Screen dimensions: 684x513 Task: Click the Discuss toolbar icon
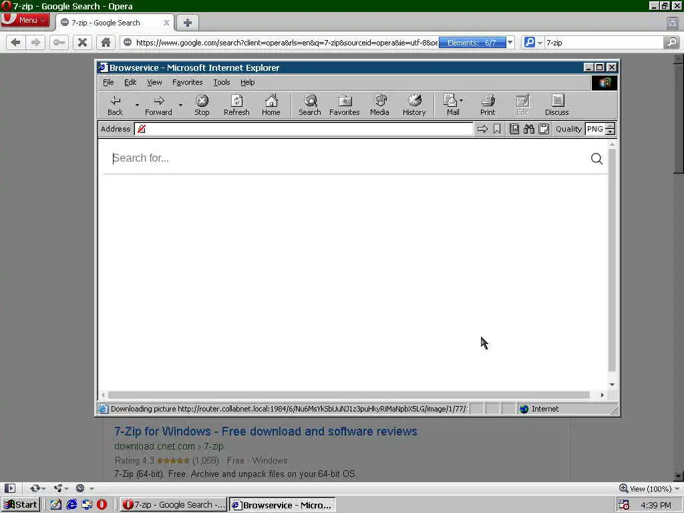pyautogui.click(x=557, y=106)
